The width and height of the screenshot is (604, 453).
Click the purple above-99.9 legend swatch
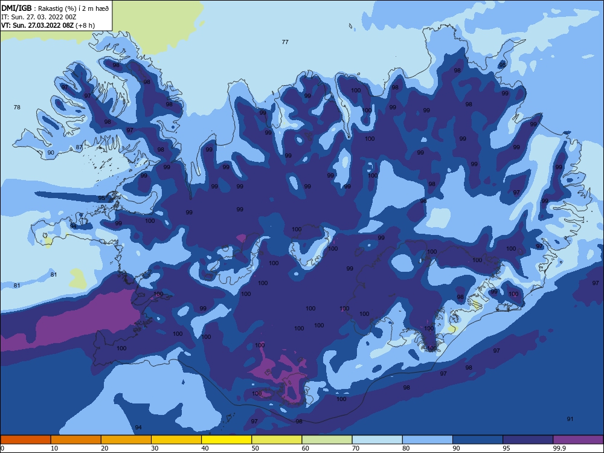(x=578, y=440)
